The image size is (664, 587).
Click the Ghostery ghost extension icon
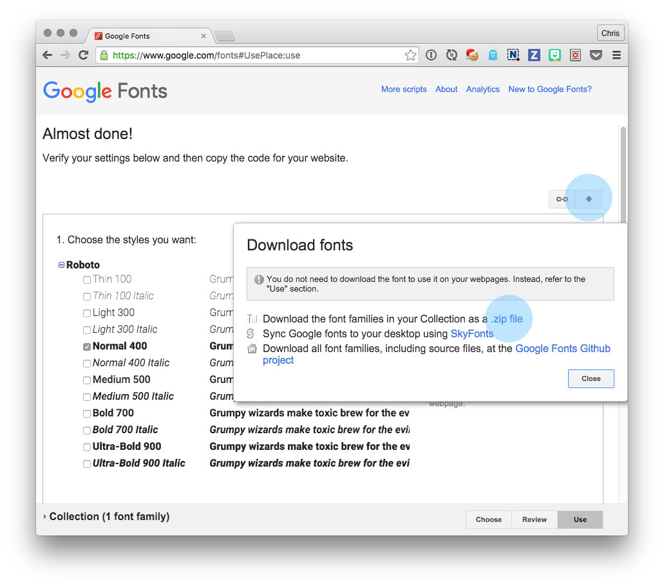(x=493, y=55)
